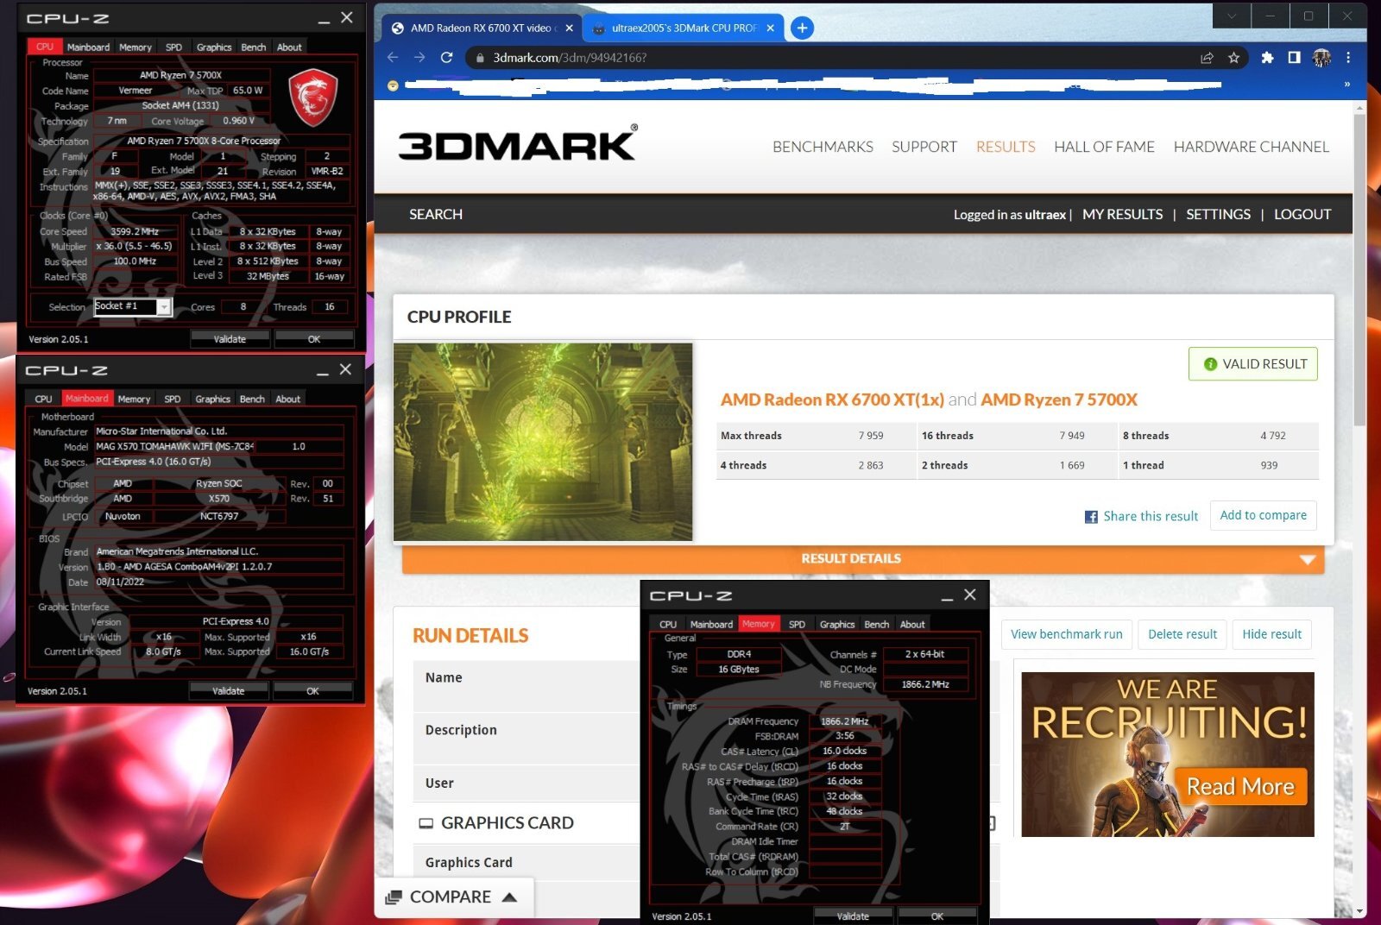Click OK in top CPU-Z window
This screenshot has height=925, width=1381.
pyautogui.click(x=314, y=339)
